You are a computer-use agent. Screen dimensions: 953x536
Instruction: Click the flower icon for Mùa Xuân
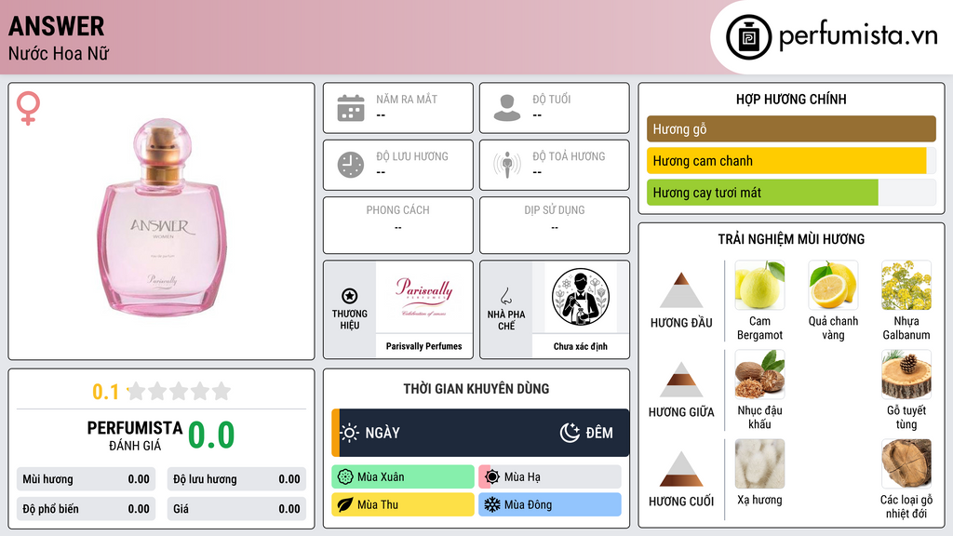345,477
